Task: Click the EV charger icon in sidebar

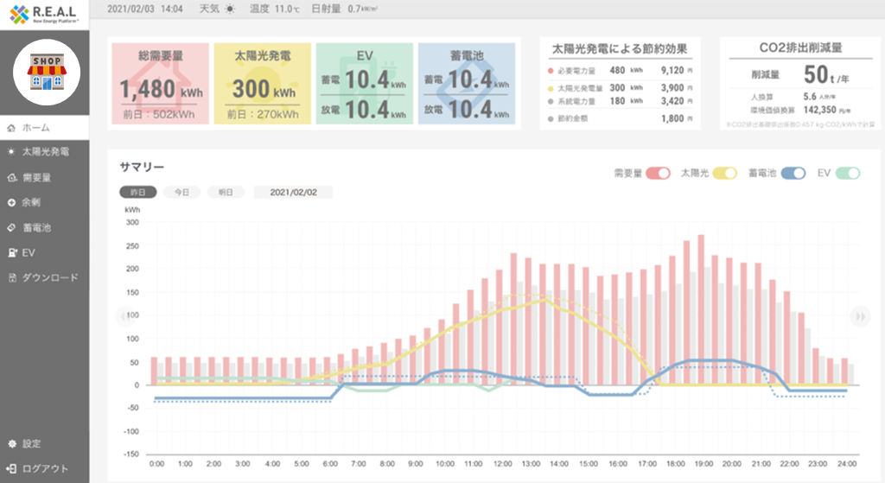Action: [x=11, y=253]
